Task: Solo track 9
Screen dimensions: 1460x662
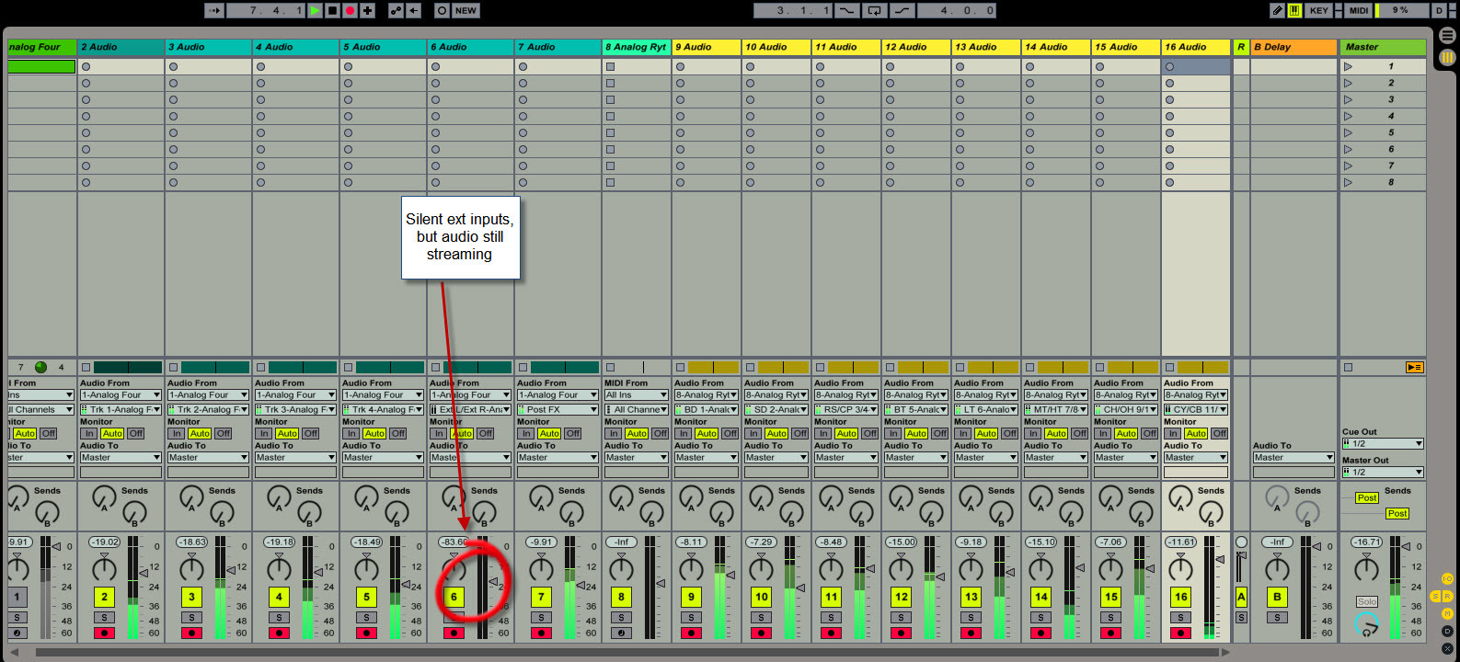Action: click(x=691, y=617)
